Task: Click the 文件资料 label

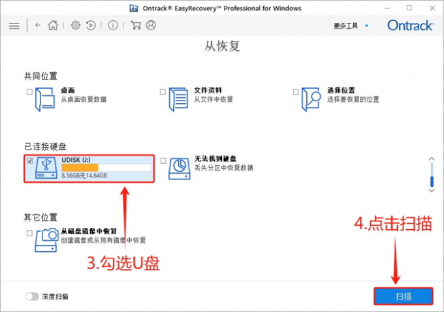Action: click(x=208, y=90)
